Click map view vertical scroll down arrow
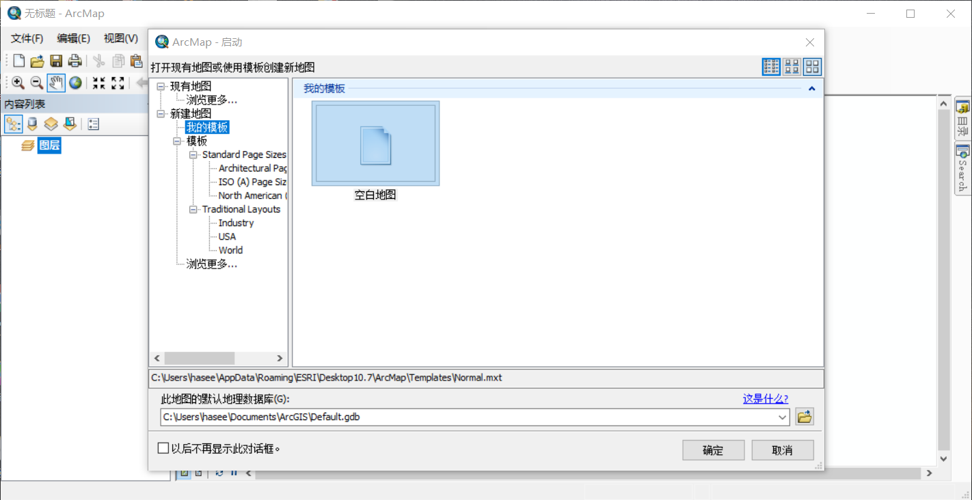This screenshot has width=972, height=500. (x=944, y=459)
